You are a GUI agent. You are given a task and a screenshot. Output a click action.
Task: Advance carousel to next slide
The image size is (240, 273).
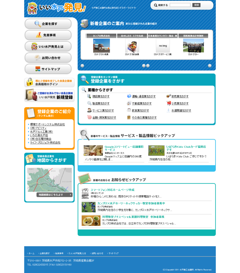coord(210,66)
